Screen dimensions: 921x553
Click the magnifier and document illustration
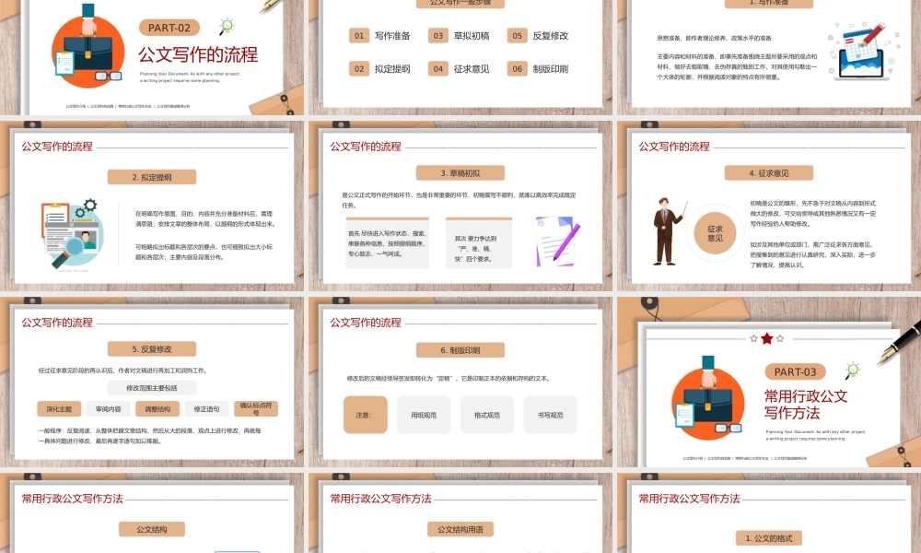[x=72, y=234]
